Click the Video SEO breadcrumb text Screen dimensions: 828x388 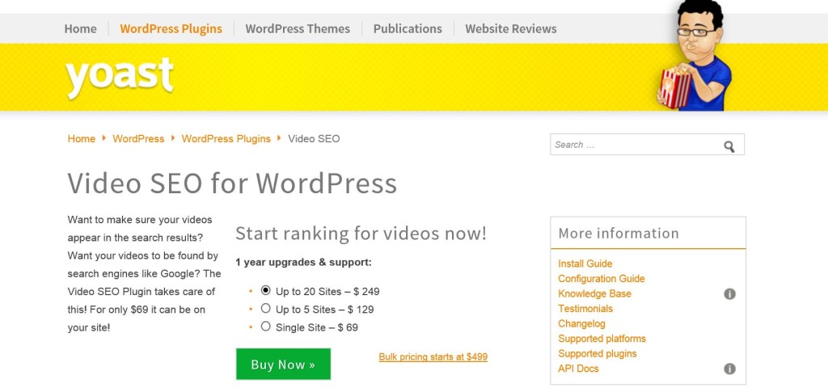(314, 139)
